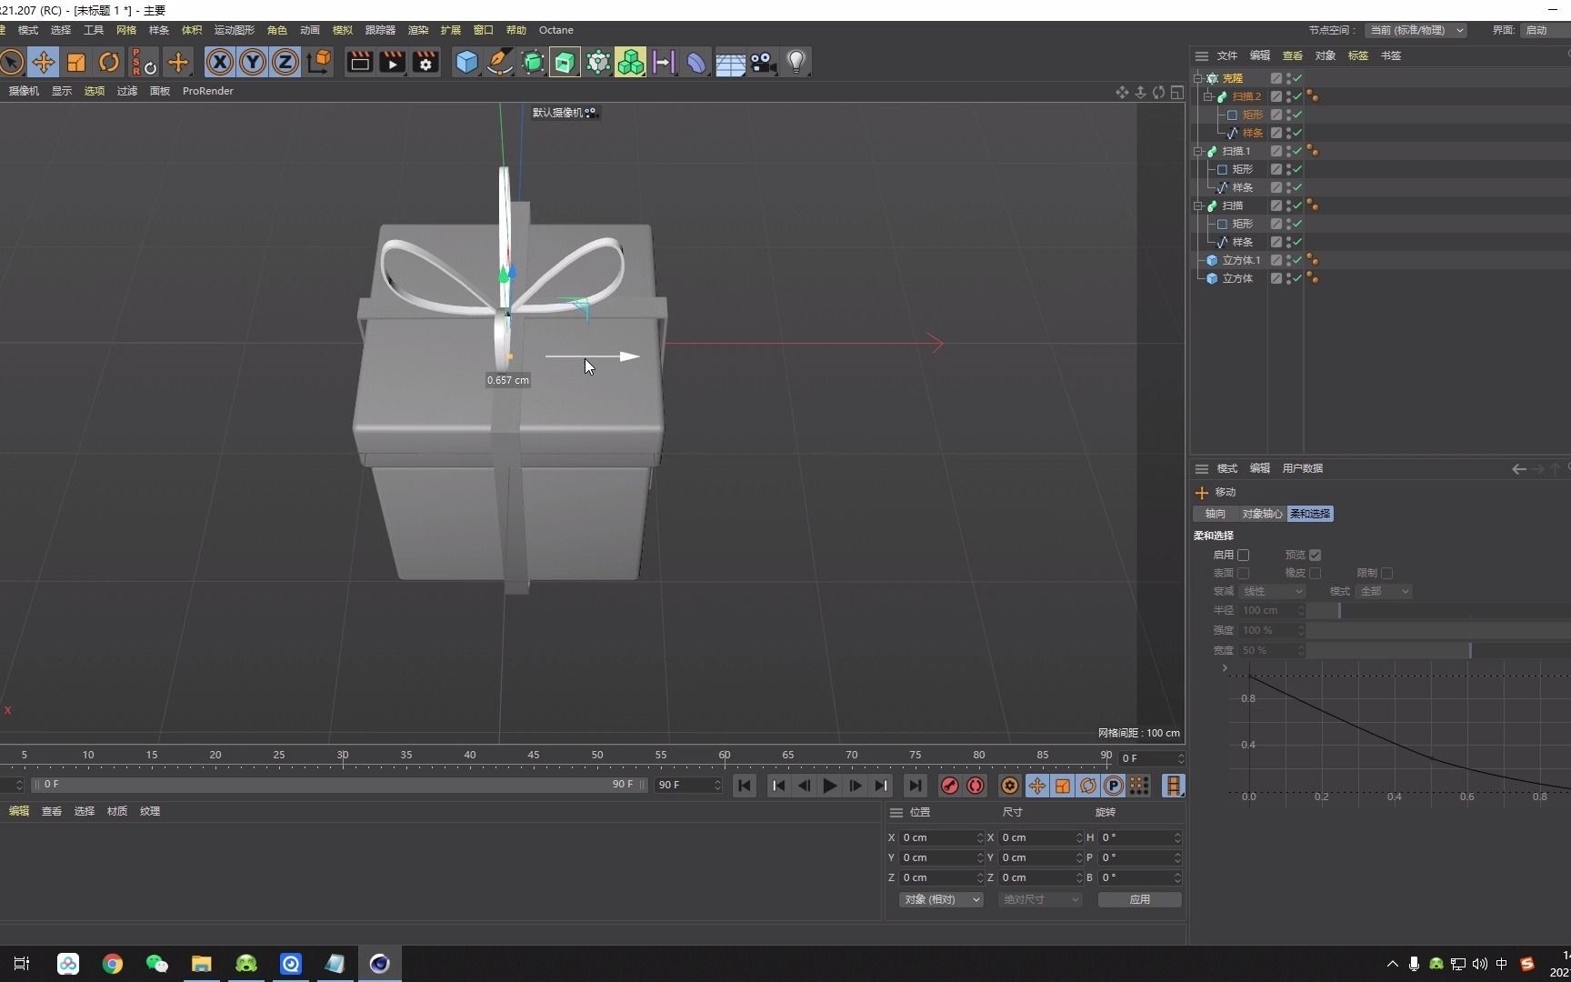Open the 运动图形 menu

(235, 30)
